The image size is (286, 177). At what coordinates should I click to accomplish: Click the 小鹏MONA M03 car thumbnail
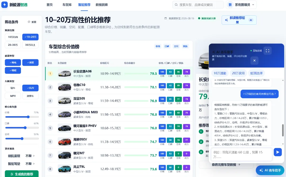pos(65,115)
